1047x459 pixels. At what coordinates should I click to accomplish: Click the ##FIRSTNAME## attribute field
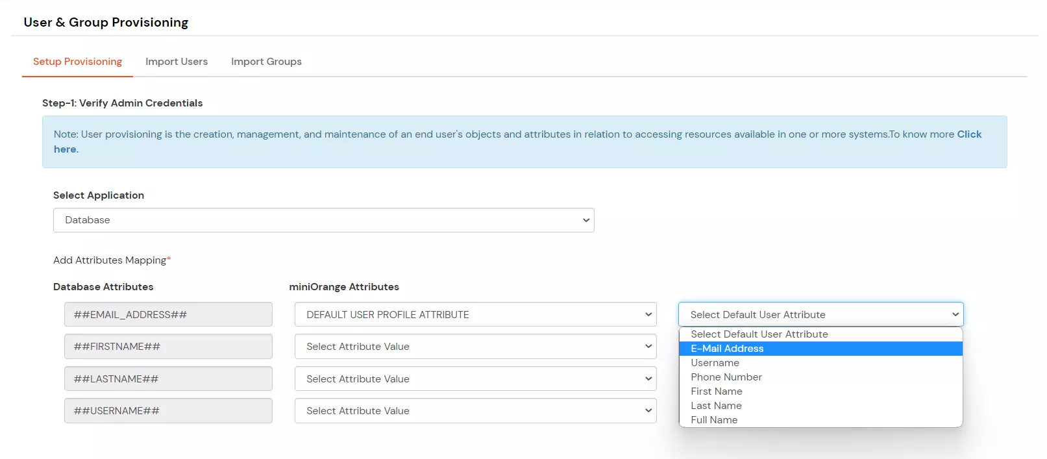[x=168, y=347]
